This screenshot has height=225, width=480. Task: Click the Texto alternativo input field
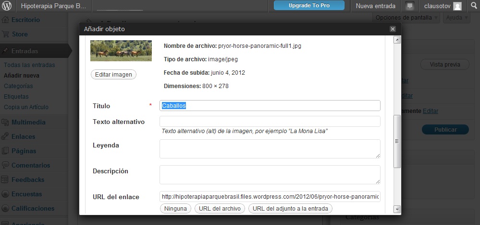coord(270,122)
